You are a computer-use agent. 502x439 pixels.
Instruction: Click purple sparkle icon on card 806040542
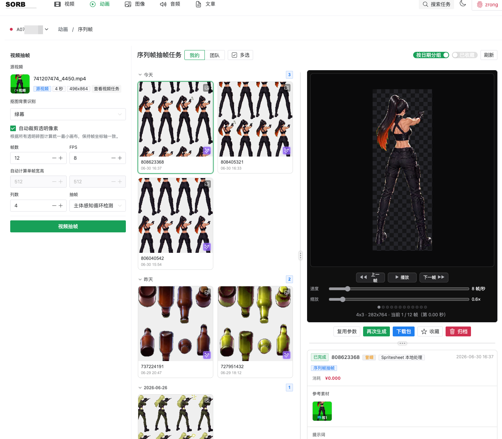coord(207,247)
